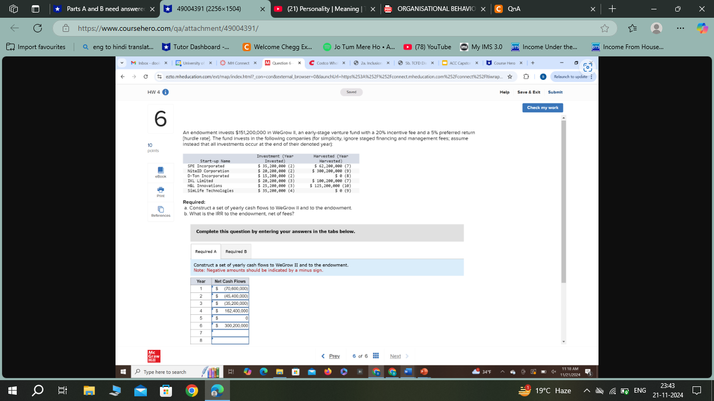Screen dimensions: 714x401
Task: Open File Explorer from the taskbar
Action: click(90, 390)
